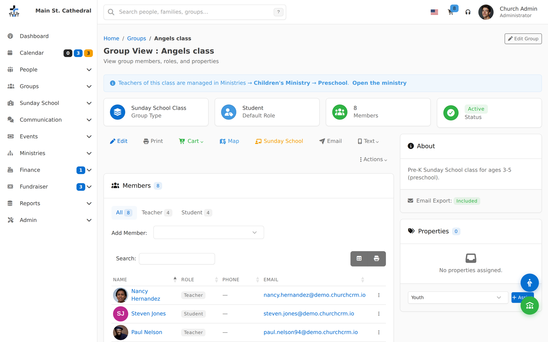Email steven.jones@demo.churchcrm.io
The width and height of the screenshot is (548, 342).
point(309,314)
